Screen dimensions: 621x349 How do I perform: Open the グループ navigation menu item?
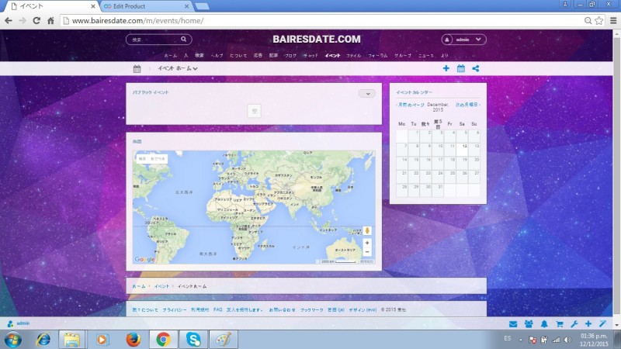coord(402,56)
